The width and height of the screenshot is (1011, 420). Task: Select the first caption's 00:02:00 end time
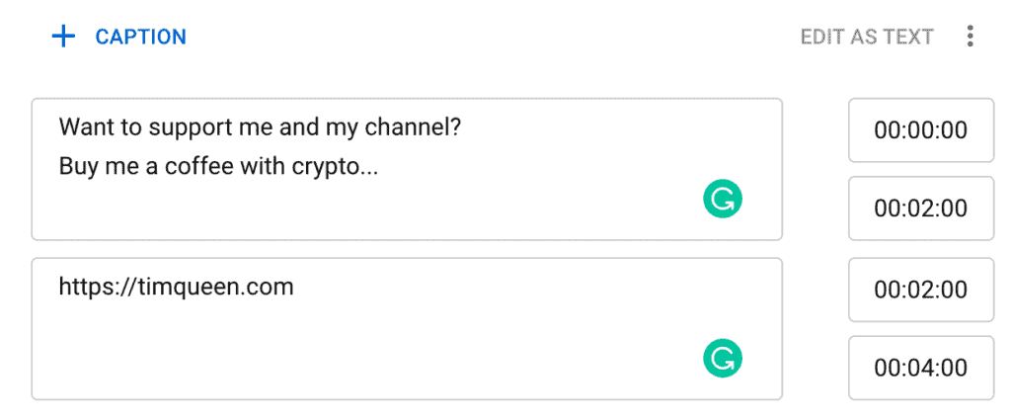point(920,209)
